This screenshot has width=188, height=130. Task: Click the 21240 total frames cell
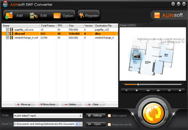(x=44, y=38)
